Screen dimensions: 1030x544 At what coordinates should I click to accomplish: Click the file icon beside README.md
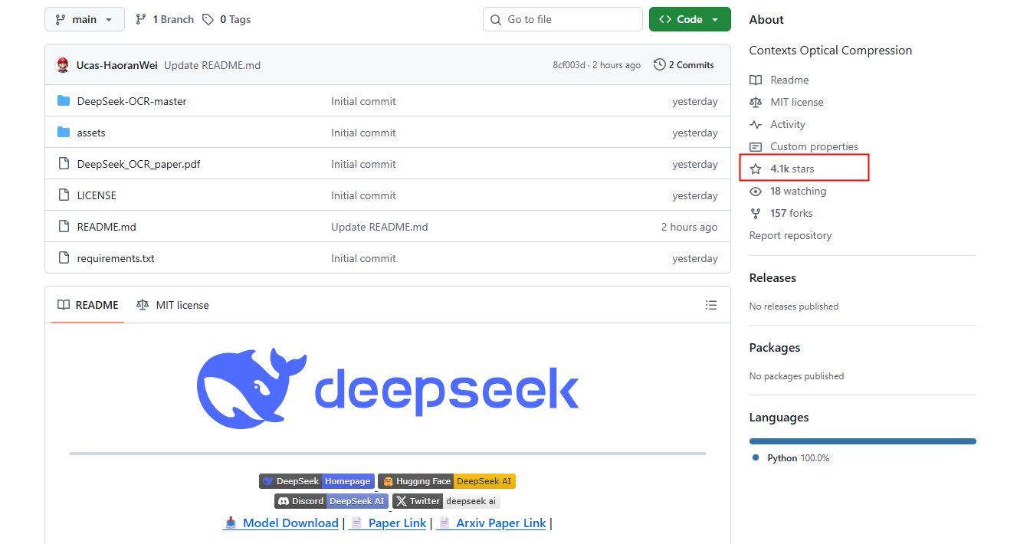[64, 227]
